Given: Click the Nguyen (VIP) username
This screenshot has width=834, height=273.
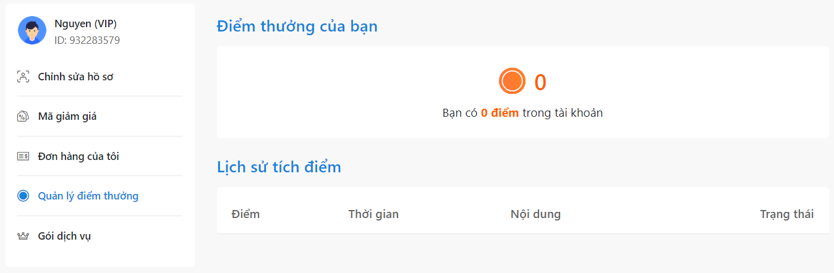Looking at the screenshot, I should click(x=85, y=24).
